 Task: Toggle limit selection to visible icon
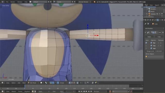pyautogui.click(x=77, y=83)
